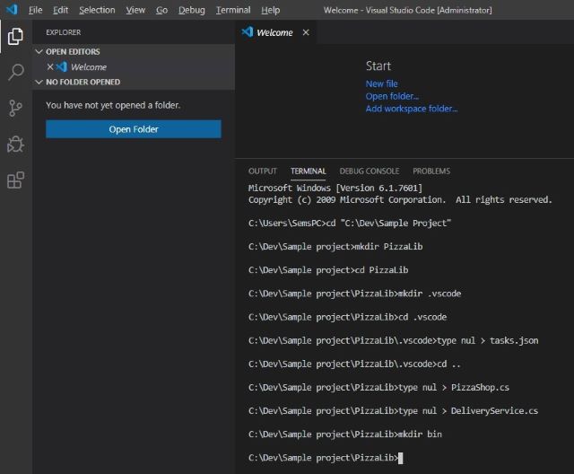Select the Welcome editor tab

[x=274, y=32]
